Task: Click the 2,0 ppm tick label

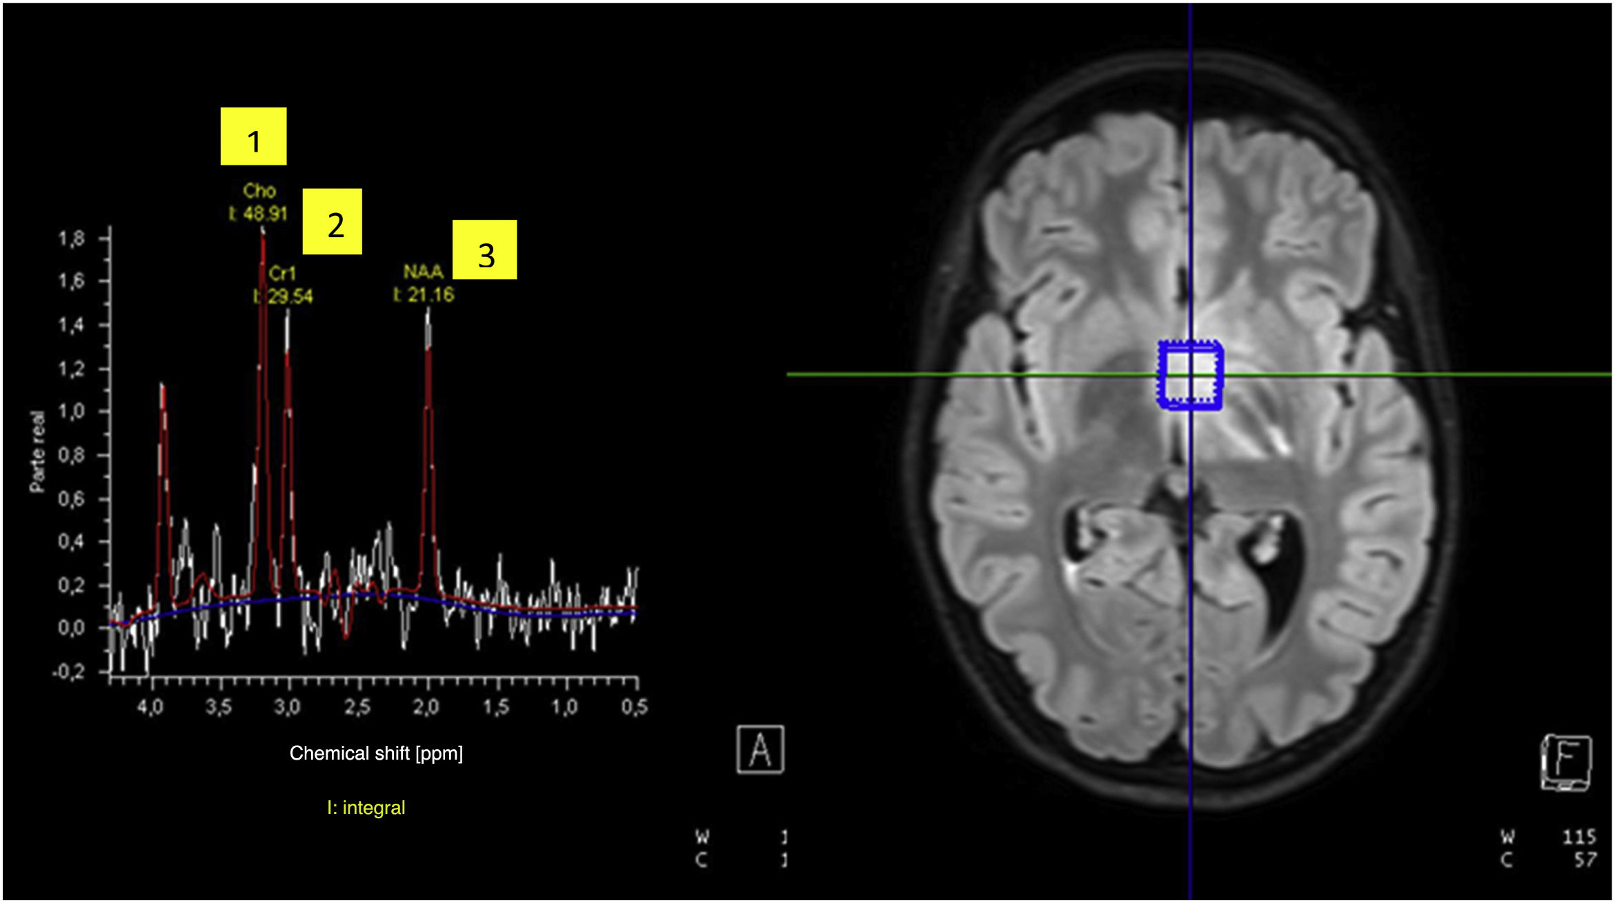Action: (426, 707)
